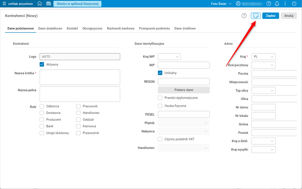This screenshot has width=302, height=189.
Task: Click the news icon beside home
Action: tap(49, 4)
